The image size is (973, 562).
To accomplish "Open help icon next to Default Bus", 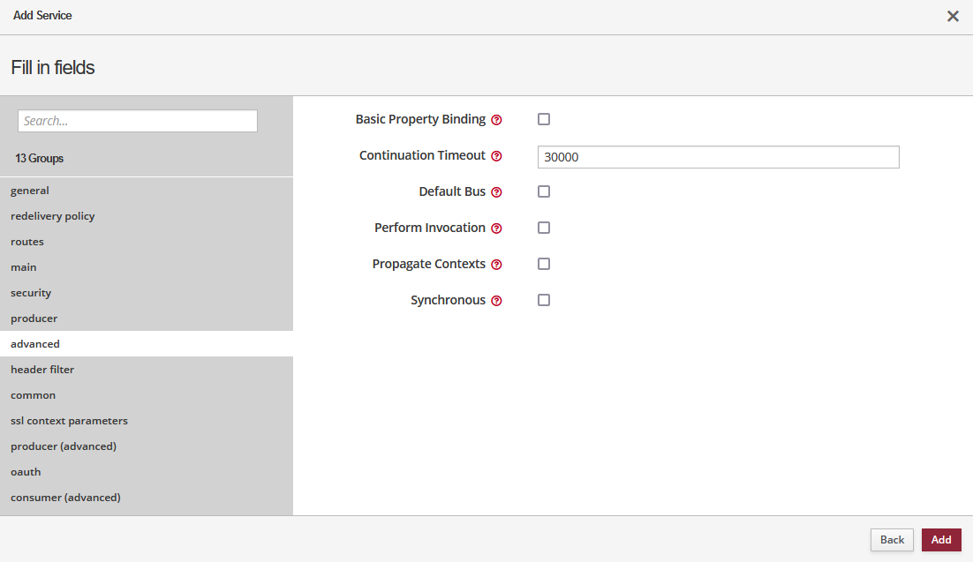I will [x=496, y=192].
